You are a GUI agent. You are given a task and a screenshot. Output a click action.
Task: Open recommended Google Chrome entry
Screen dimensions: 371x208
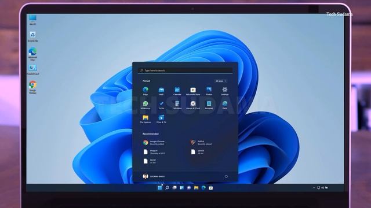pos(154,143)
